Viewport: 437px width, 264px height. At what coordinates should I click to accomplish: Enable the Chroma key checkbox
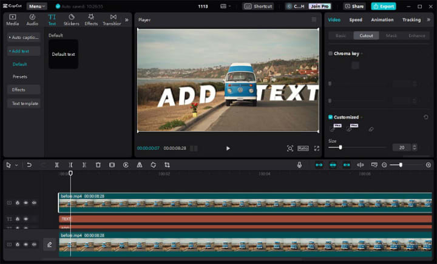[330, 53]
